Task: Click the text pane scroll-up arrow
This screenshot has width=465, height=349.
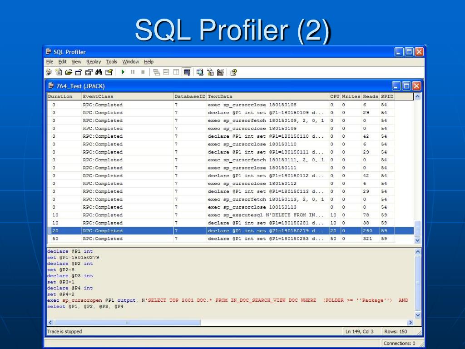Action: [x=418, y=252]
